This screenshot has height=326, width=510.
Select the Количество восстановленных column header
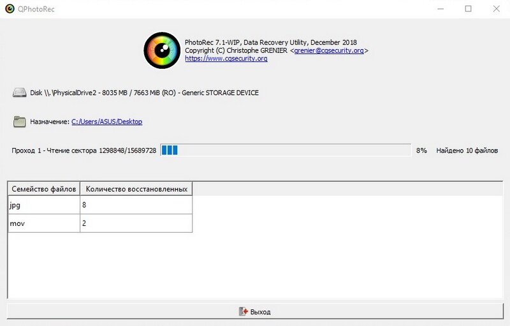pos(136,189)
